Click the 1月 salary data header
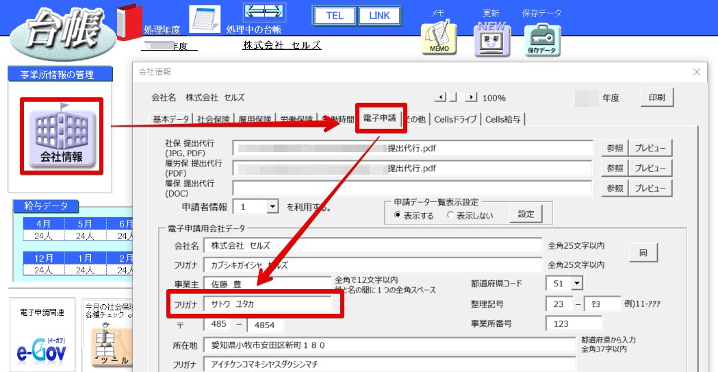 coord(85,258)
